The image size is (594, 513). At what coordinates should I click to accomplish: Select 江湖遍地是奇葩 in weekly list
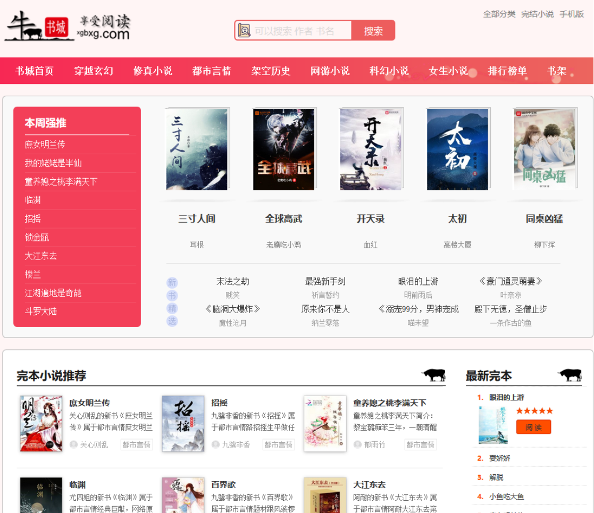pos(53,293)
